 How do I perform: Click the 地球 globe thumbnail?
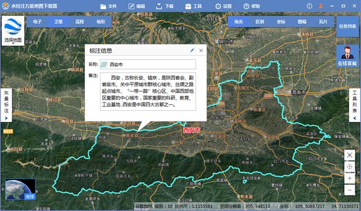pyautogui.click(x=21, y=189)
